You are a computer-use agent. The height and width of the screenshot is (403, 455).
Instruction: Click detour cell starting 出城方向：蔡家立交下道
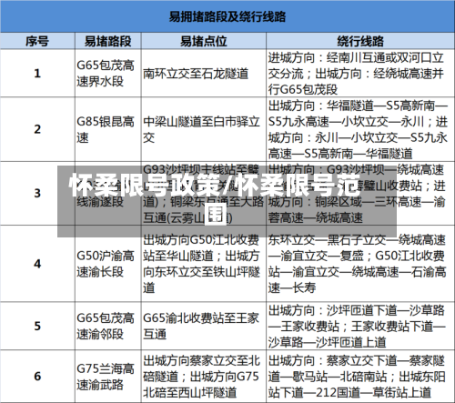coord(360,377)
